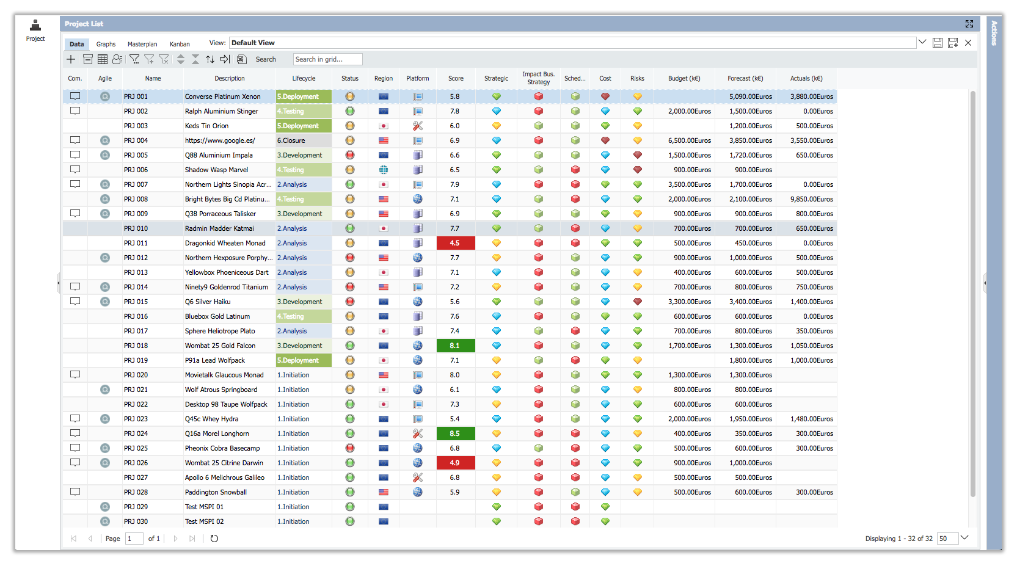Switch to the Data tab
Image resolution: width=1017 pixels, height=566 pixels.
pyautogui.click(x=77, y=44)
